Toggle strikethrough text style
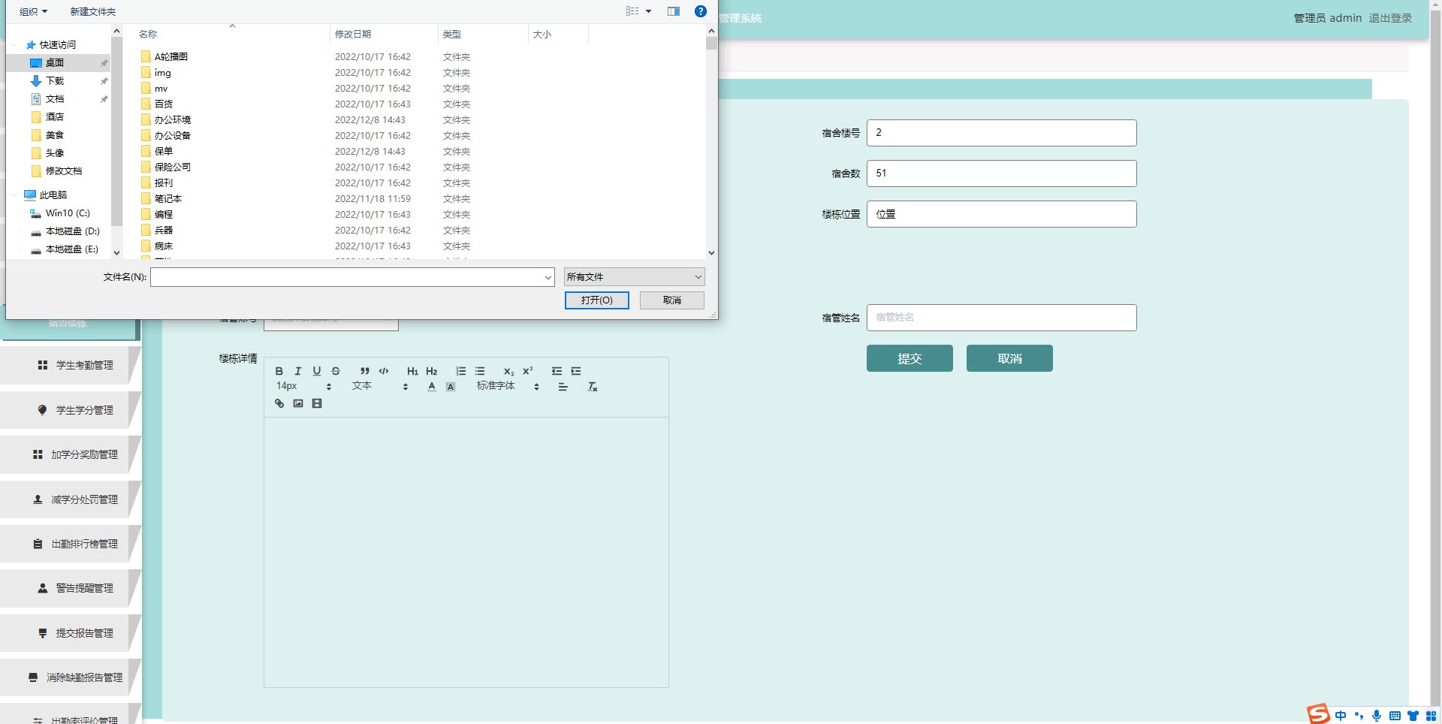The height and width of the screenshot is (724, 1442). 336,371
